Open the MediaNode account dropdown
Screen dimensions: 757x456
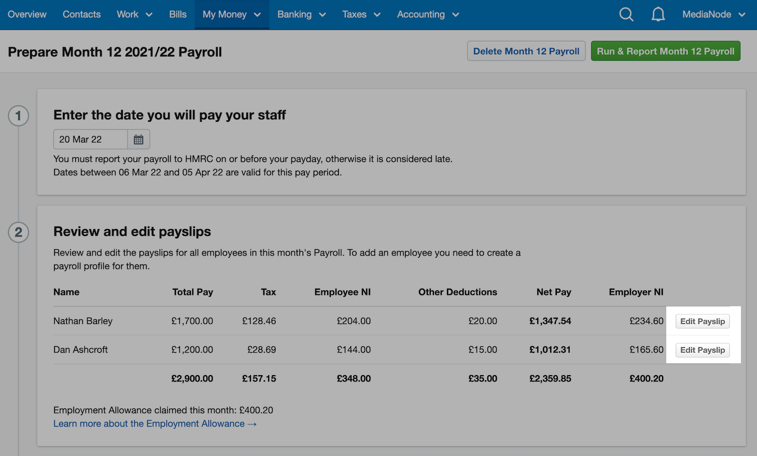(713, 15)
